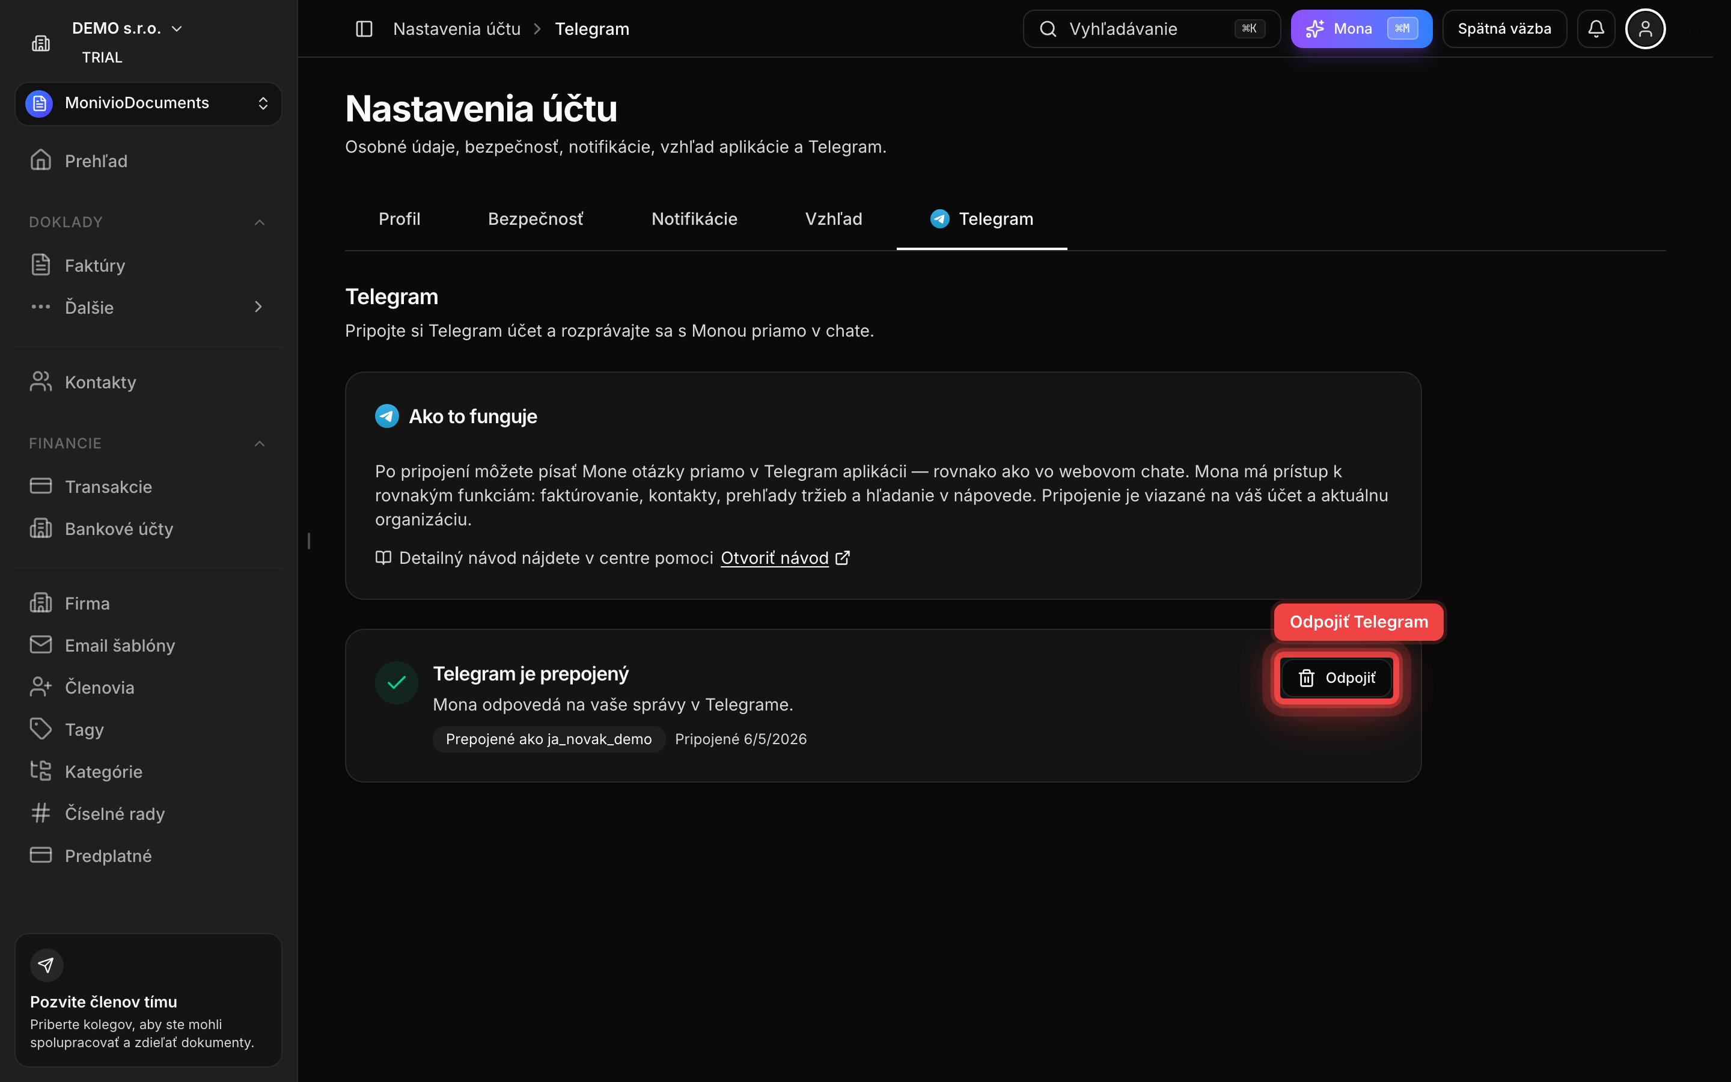Click the 'Pripojené 6/5/2026' text

(740, 739)
